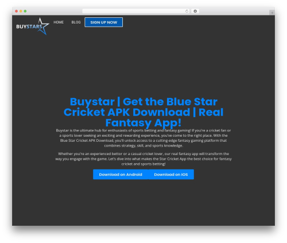287x243 pixels.
Task: Reload the page with the refresh icon
Action: coord(187,11)
